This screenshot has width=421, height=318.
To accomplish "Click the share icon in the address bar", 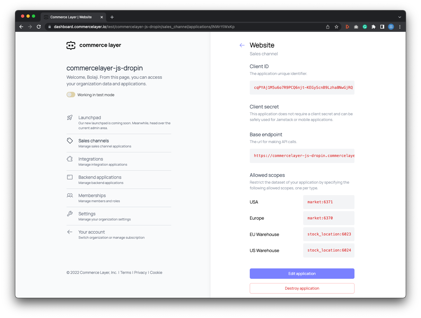I will pos(328,27).
